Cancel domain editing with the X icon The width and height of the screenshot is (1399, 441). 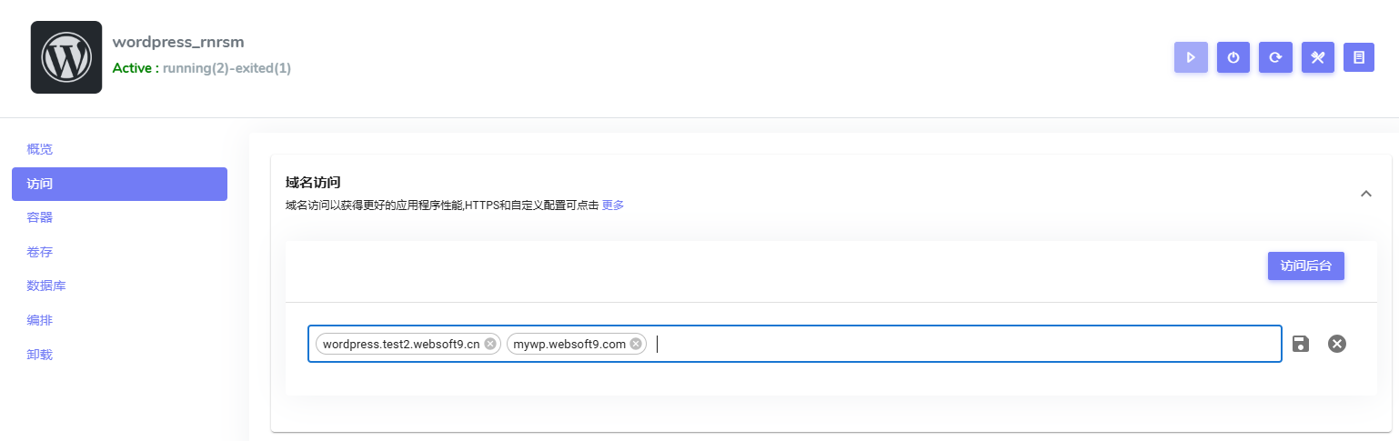tap(1336, 344)
